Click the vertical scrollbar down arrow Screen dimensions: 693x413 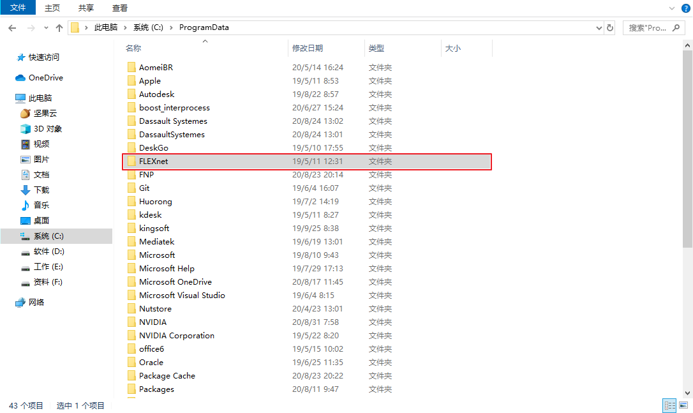(x=687, y=393)
